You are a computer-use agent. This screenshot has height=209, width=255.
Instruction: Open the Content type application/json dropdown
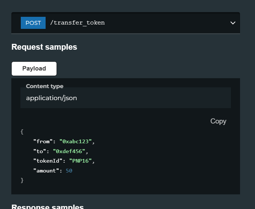[126, 98]
